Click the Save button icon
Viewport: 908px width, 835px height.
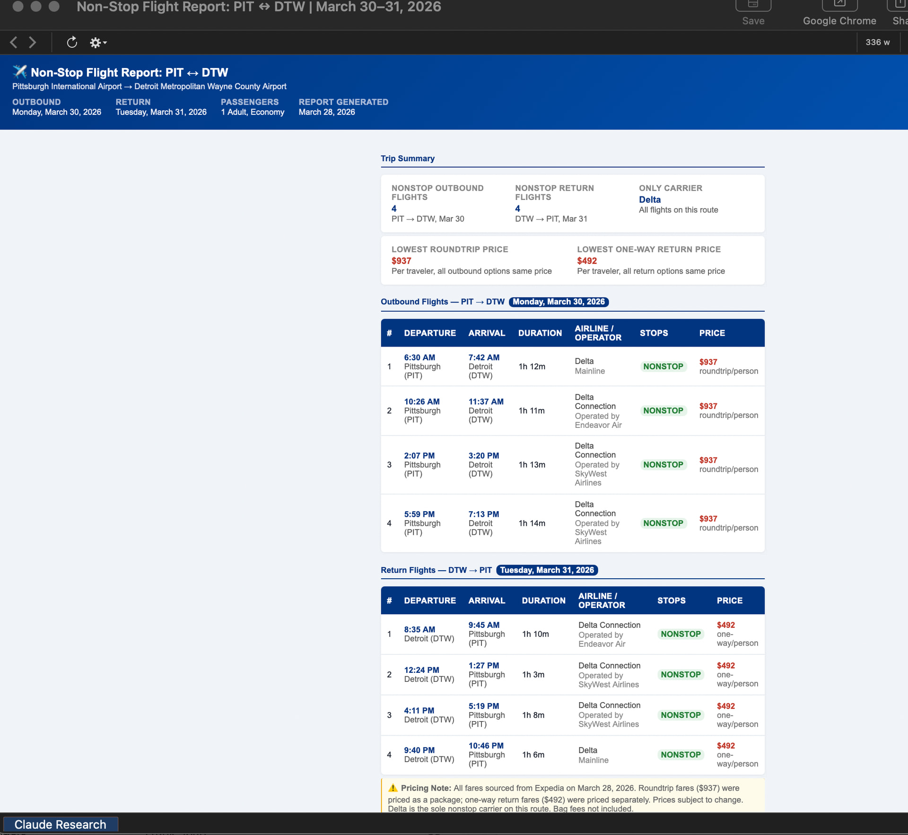click(x=753, y=6)
